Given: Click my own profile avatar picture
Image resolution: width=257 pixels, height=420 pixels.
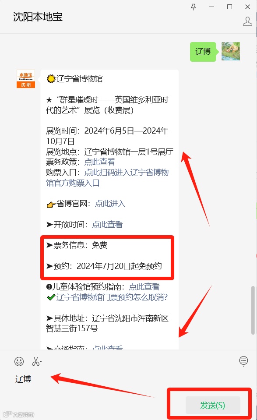Looking at the screenshot, I should 230,51.
